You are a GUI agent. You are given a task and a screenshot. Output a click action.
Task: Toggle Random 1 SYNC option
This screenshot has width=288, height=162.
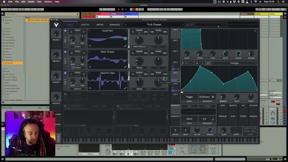pyautogui.click(x=189, y=106)
